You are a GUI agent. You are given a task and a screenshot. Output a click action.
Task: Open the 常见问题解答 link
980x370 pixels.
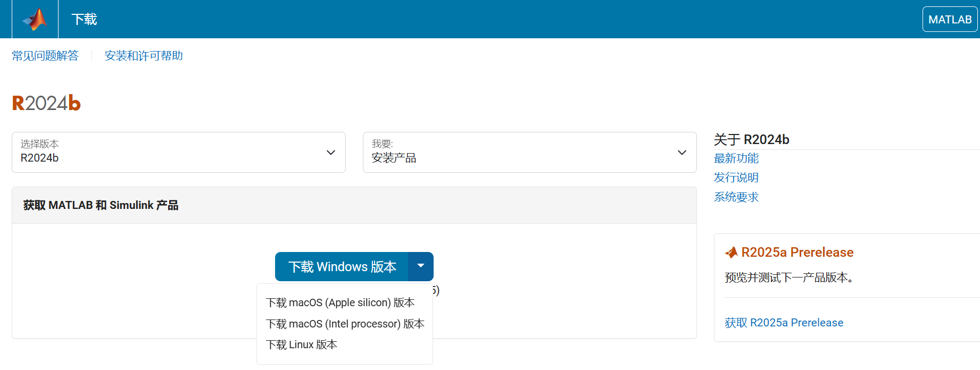45,56
